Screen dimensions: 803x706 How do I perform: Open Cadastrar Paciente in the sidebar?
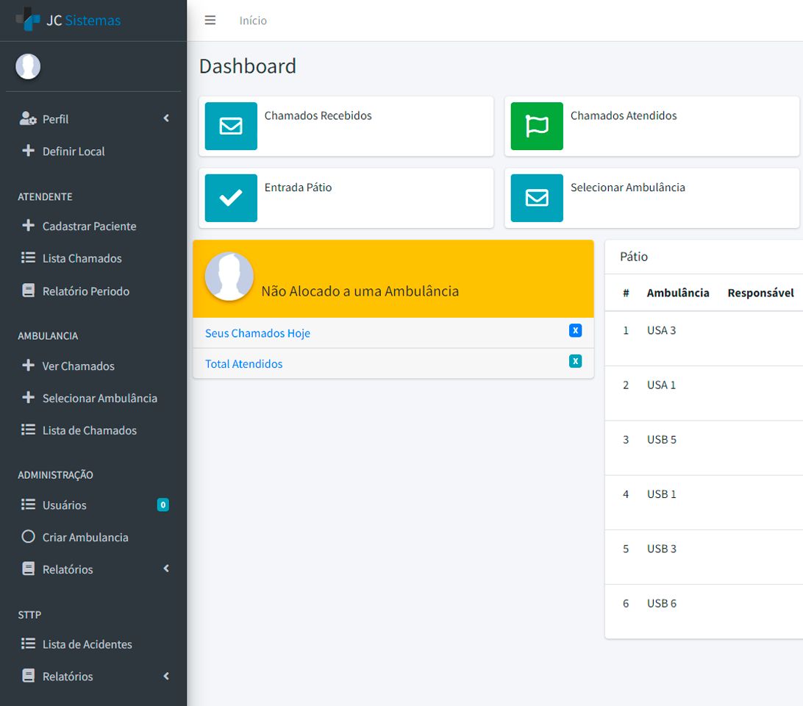pos(89,227)
